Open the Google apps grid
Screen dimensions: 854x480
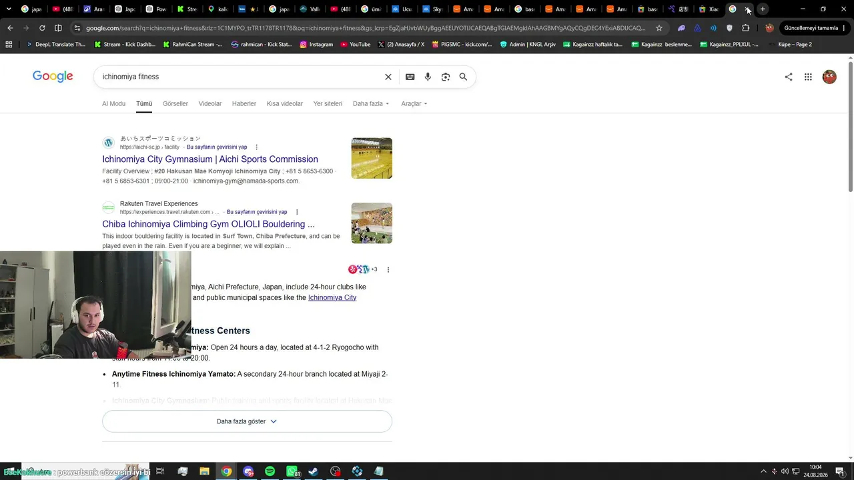pos(808,77)
